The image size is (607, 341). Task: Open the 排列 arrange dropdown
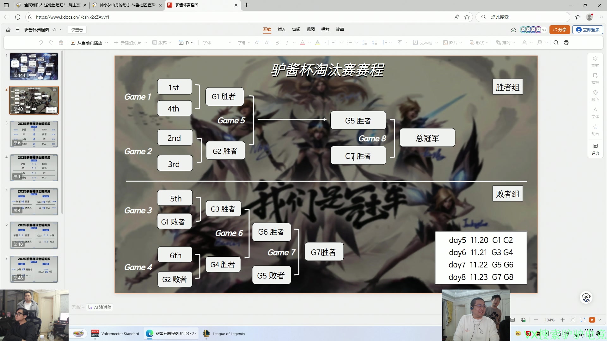[505, 42]
